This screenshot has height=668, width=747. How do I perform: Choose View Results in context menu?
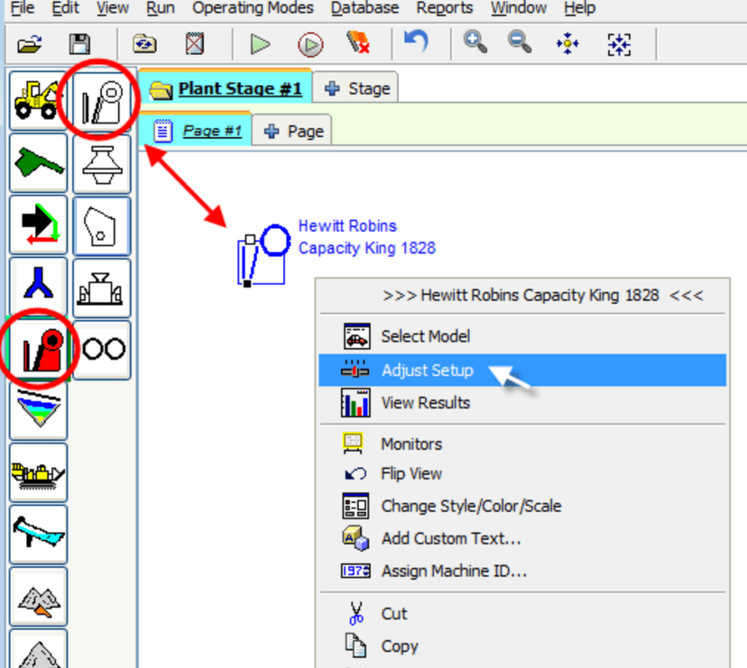click(425, 403)
